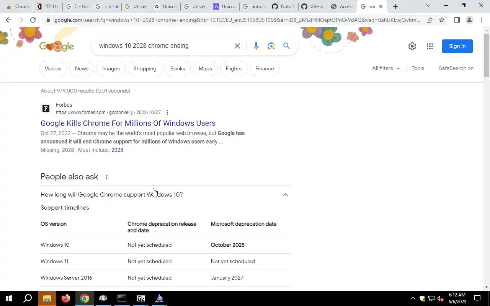Switch to the Uniscribe Wikipedia tab
Image resolution: width=490 pixels, height=306 pixels.
point(166,7)
